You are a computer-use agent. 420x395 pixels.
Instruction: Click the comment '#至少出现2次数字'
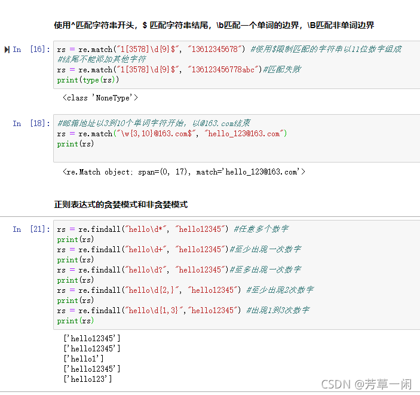280,290
